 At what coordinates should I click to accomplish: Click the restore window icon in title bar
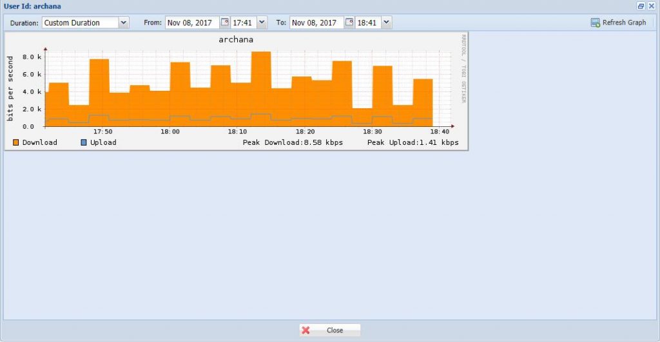coord(641,6)
